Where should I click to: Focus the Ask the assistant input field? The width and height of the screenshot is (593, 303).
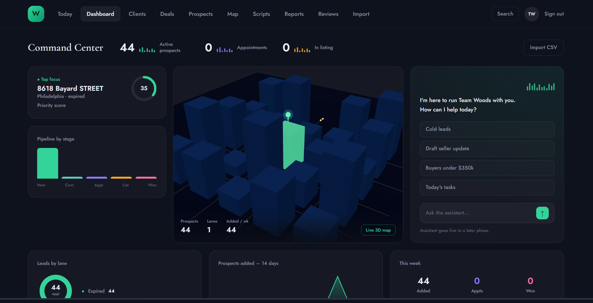pos(478,213)
